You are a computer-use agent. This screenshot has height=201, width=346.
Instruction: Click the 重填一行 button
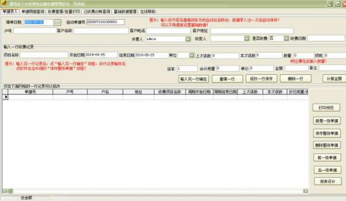click(227, 79)
